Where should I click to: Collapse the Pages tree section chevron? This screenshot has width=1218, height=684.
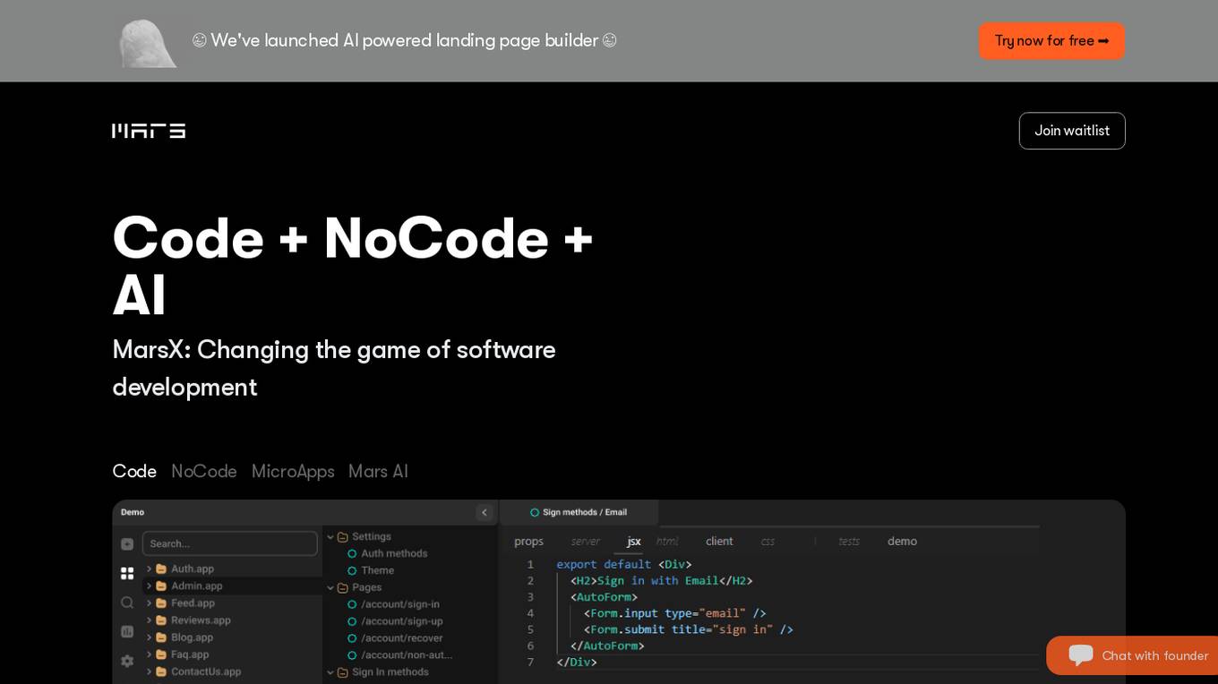coord(330,588)
